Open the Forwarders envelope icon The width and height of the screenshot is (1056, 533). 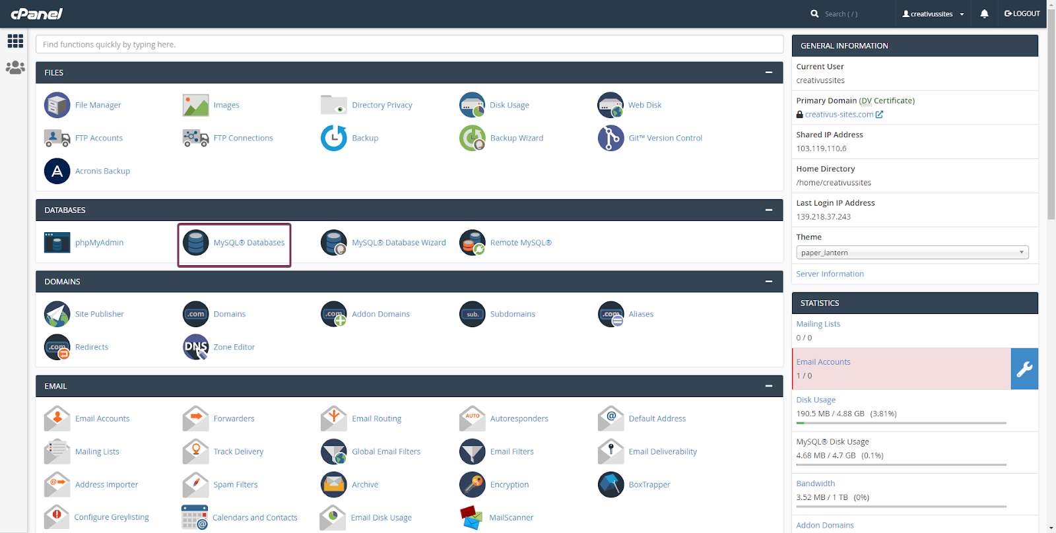pyautogui.click(x=195, y=419)
